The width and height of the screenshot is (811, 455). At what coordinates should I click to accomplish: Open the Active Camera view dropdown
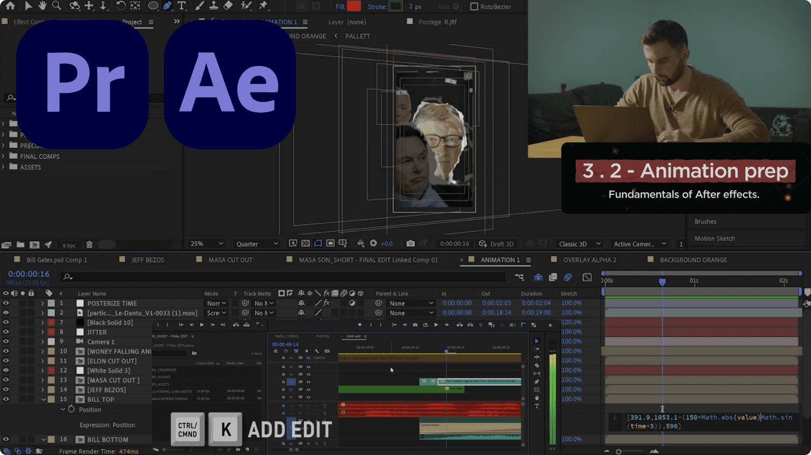click(639, 243)
